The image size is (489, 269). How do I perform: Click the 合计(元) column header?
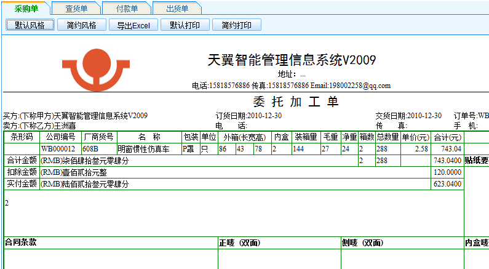pyautogui.click(x=448, y=137)
